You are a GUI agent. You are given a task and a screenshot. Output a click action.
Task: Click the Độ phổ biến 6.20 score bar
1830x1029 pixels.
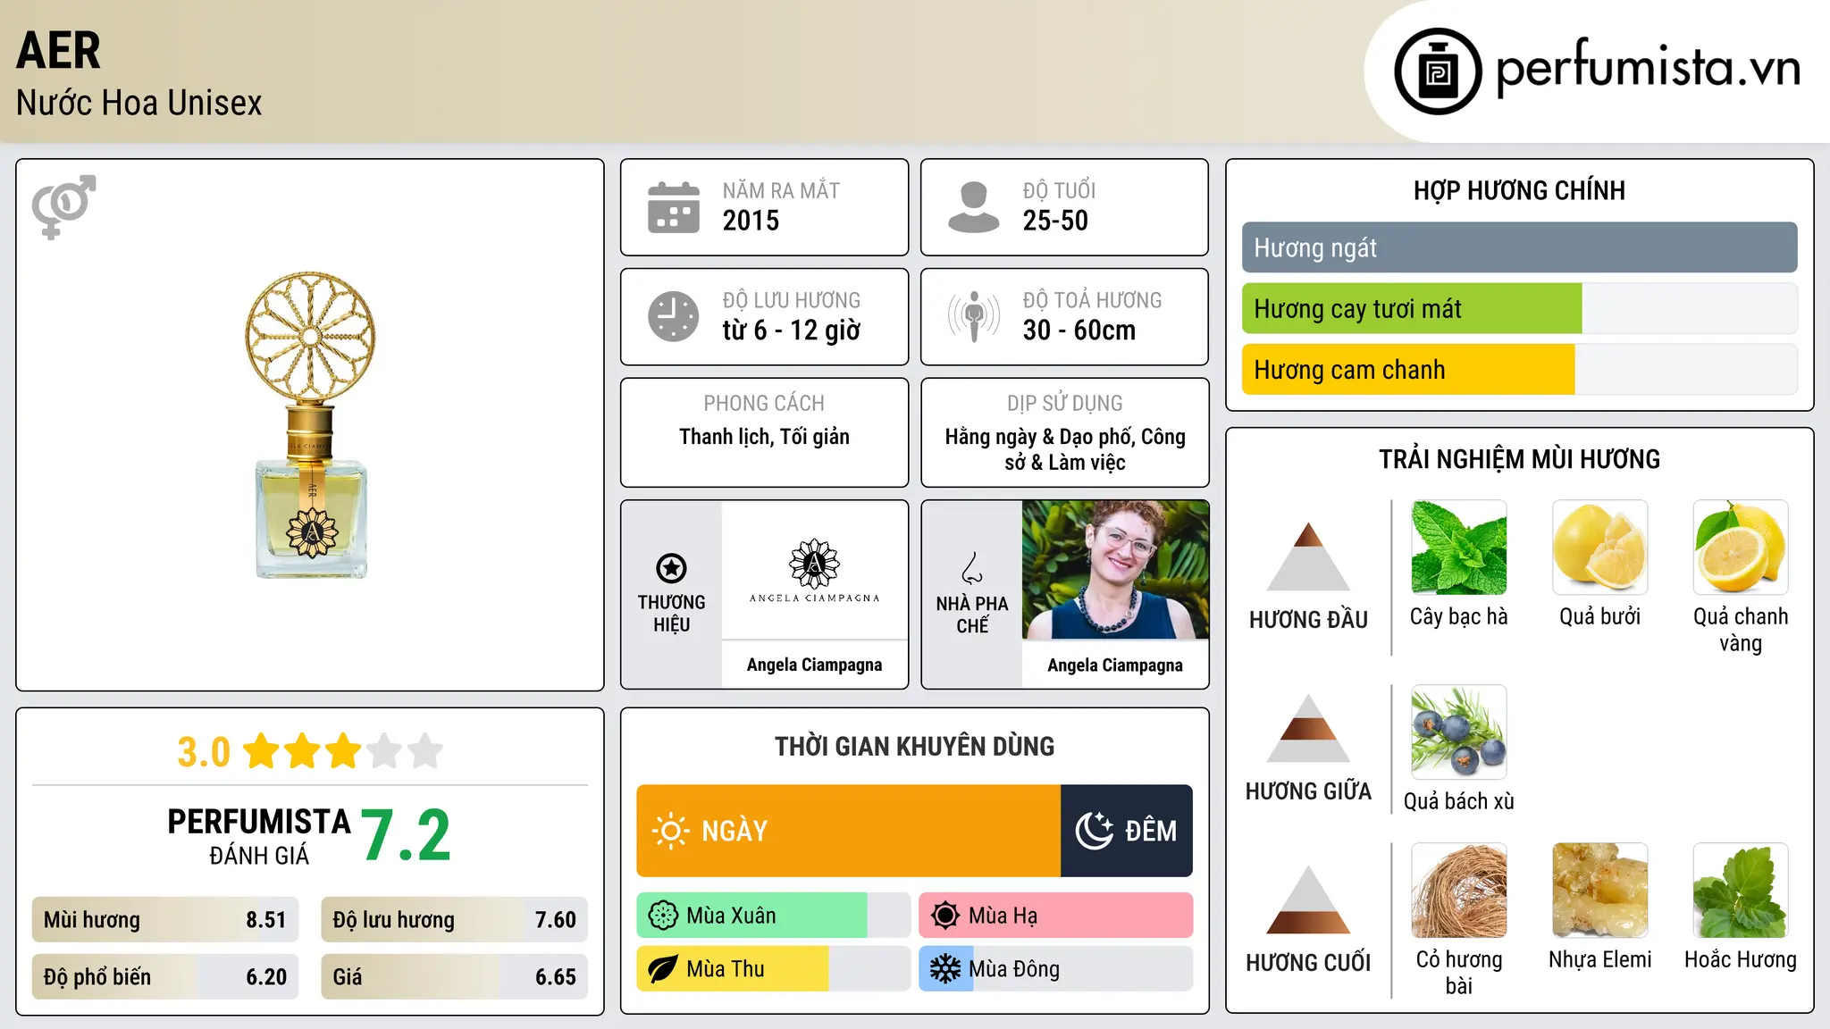[165, 976]
